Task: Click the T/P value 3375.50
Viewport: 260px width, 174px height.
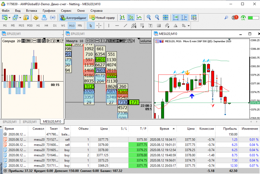Action: click(142, 140)
